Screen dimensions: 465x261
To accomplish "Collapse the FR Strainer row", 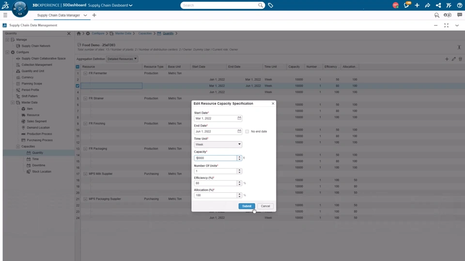I will pyautogui.click(x=85, y=99).
